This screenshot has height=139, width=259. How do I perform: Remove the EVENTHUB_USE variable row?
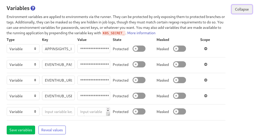coord(206,96)
